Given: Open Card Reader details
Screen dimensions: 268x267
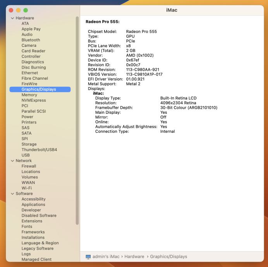Looking at the screenshot, I should [33, 51].
